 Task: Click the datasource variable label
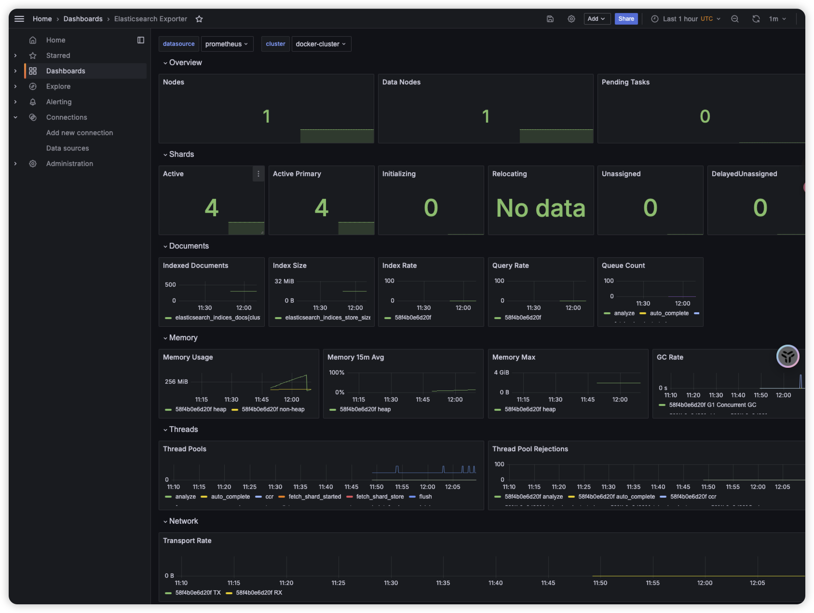point(179,44)
